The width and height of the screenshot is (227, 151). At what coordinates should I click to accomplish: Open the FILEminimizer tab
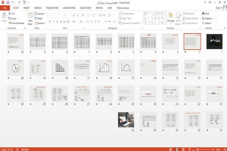pos(123,8)
